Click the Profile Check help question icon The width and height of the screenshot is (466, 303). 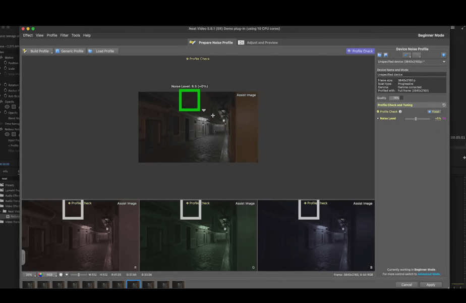[400, 112]
